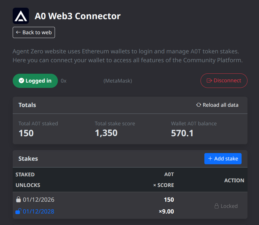The image size is (259, 225).
Task: Select the wallet address starting with 0x
Action: (63, 81)
